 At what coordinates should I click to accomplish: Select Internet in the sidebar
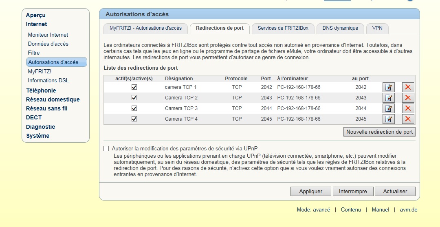pyautogui.click(x=37, y=24)
